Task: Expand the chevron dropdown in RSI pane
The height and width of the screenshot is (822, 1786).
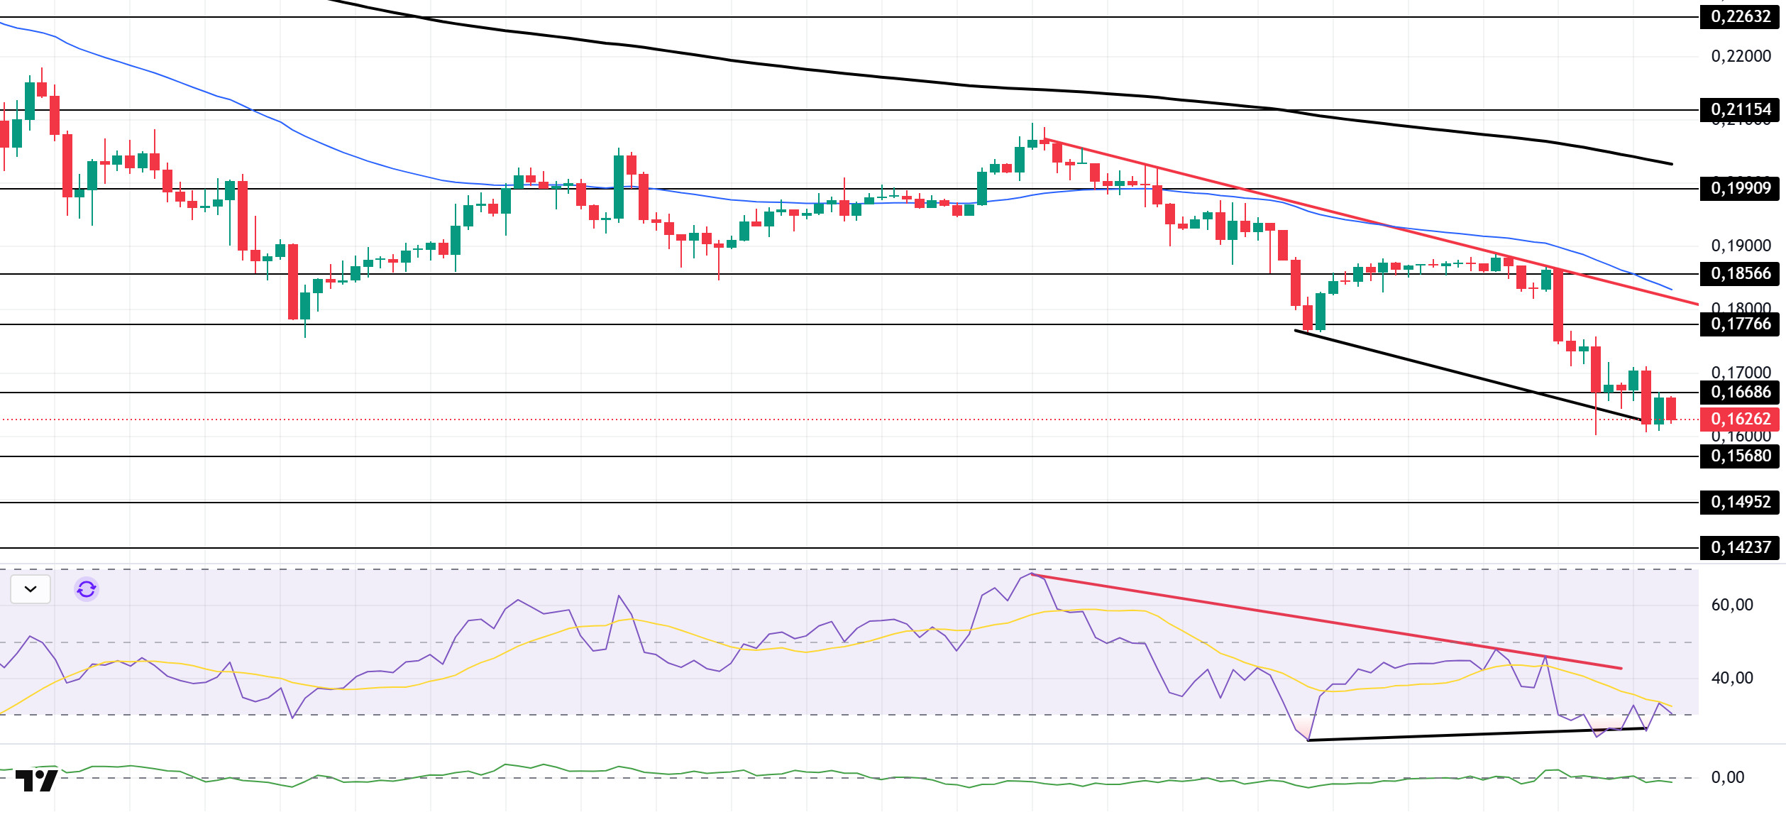Action: pyautogui.click(x=31, y=589)
